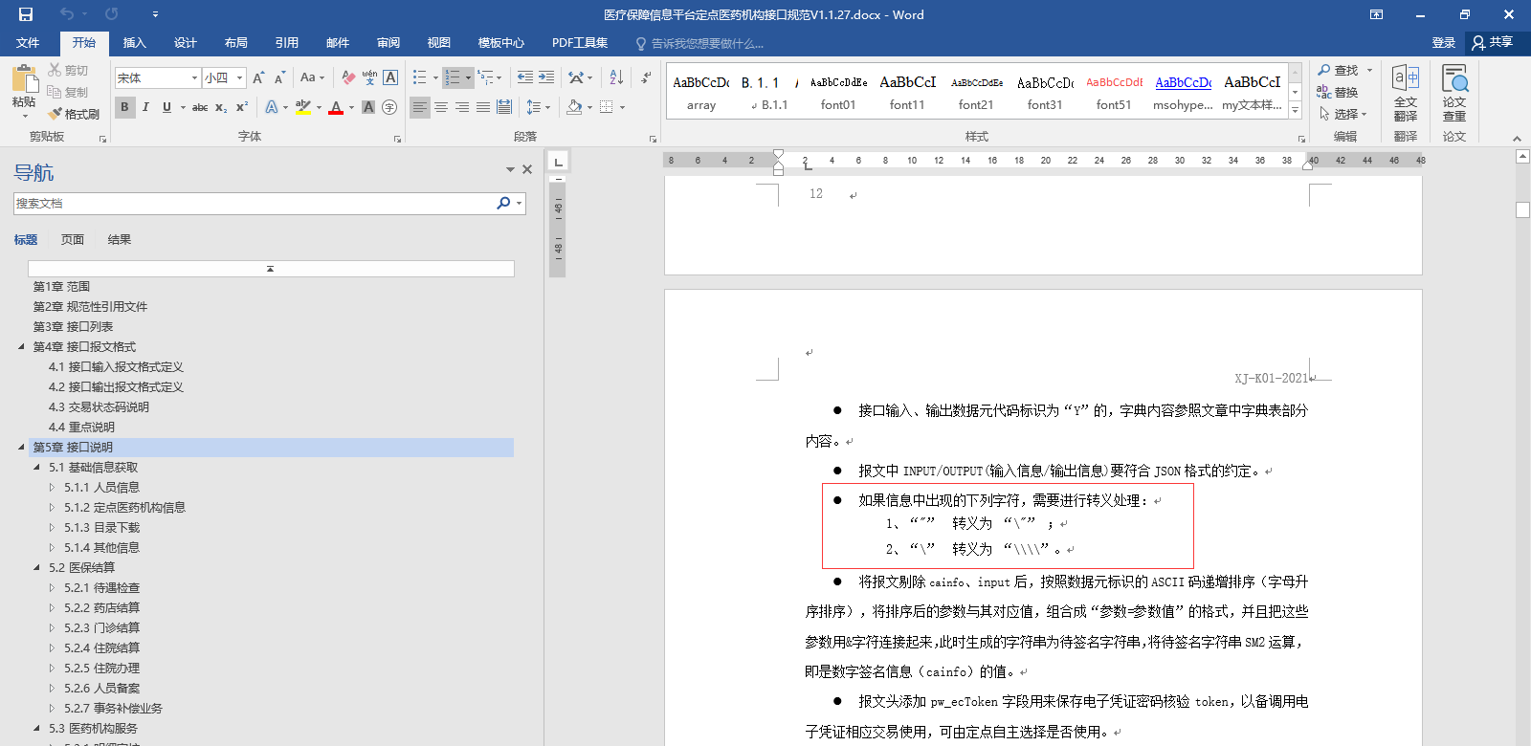Viewport: 1531px width, 746px height.
Task: Collapse the 第4章 接口报文格式 heading
Action: click(21, 346)
